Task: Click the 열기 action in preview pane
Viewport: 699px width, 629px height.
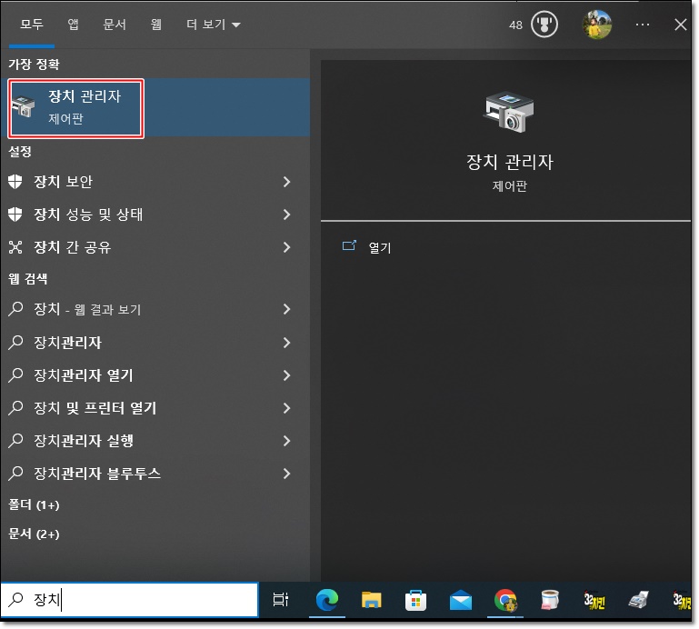Action: pos(379,248)
